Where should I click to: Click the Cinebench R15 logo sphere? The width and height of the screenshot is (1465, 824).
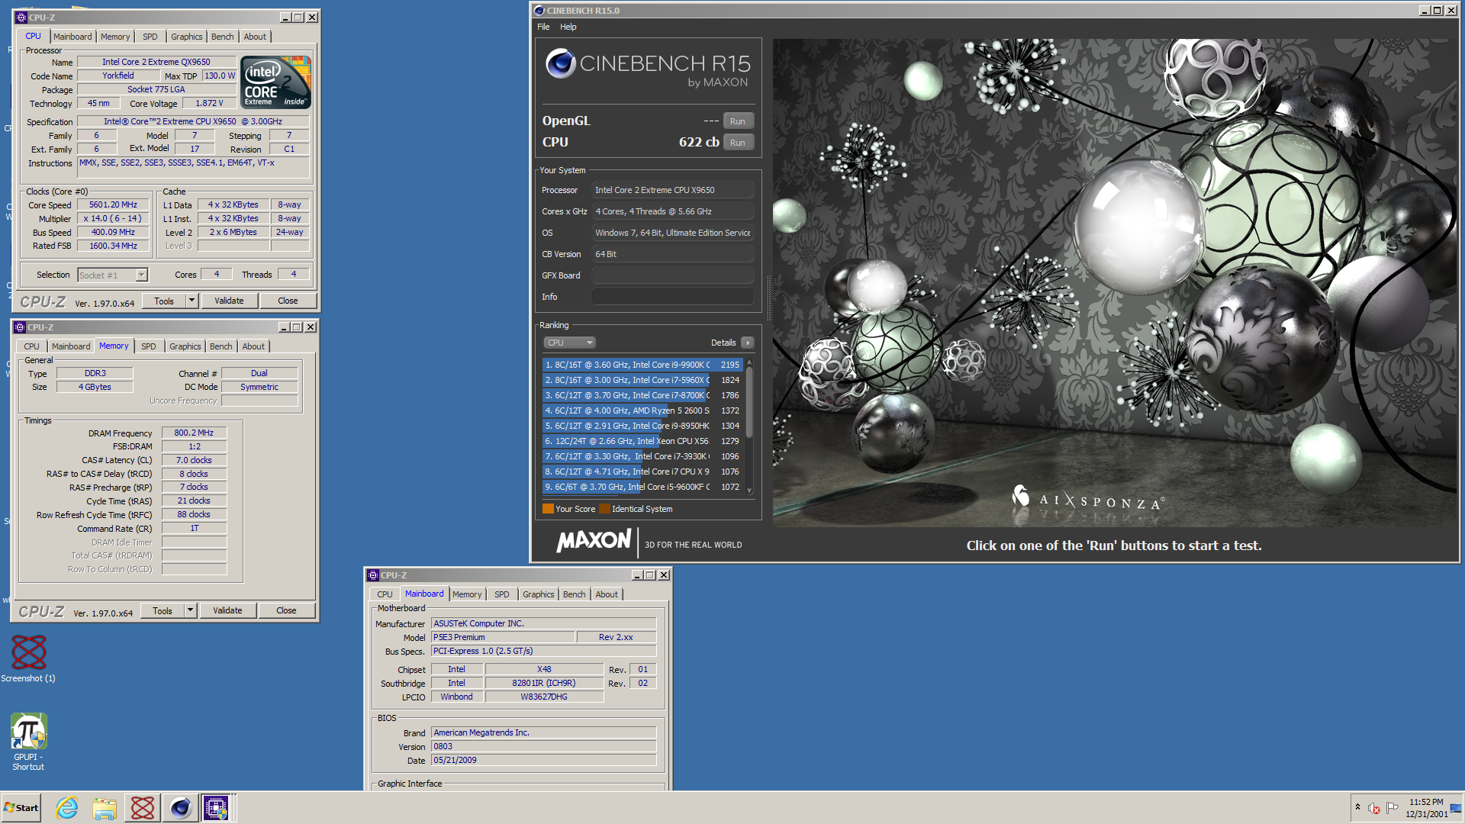561,63
